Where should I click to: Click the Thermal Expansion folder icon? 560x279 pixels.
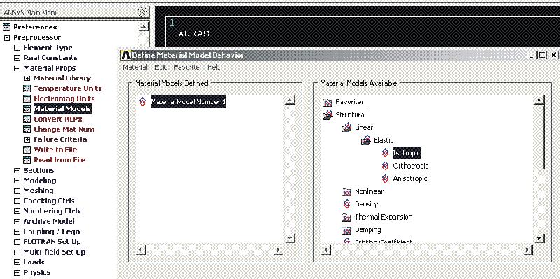346,217
